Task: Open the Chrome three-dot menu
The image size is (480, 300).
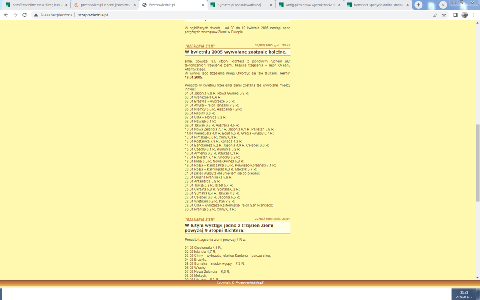Action: pyautogui.click(x=474, y=15)
